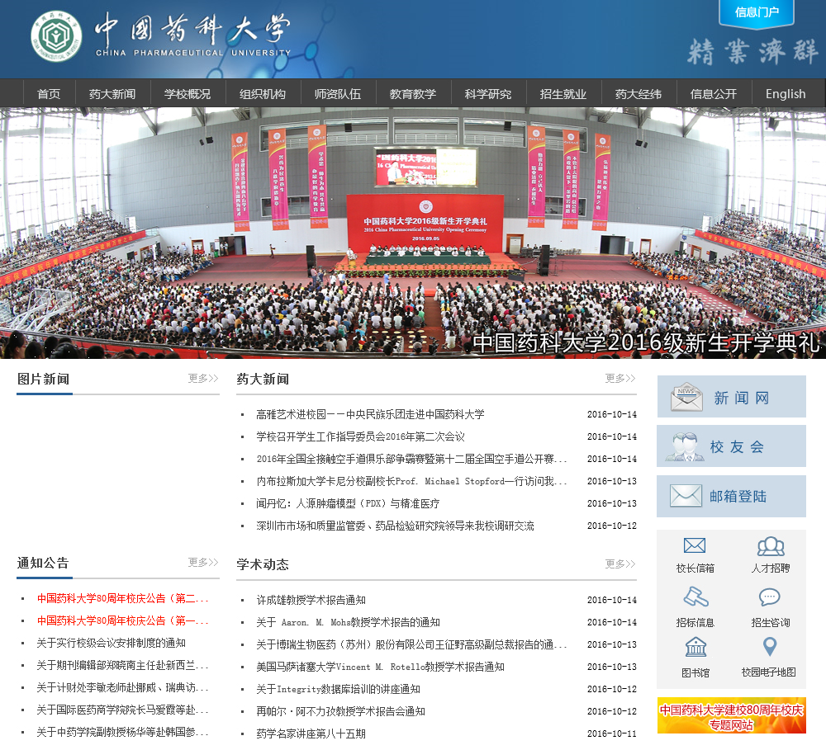Screen dimensions: 826x750
Task: Open the 教育教学 nav menu
Action: pos(413,94)
